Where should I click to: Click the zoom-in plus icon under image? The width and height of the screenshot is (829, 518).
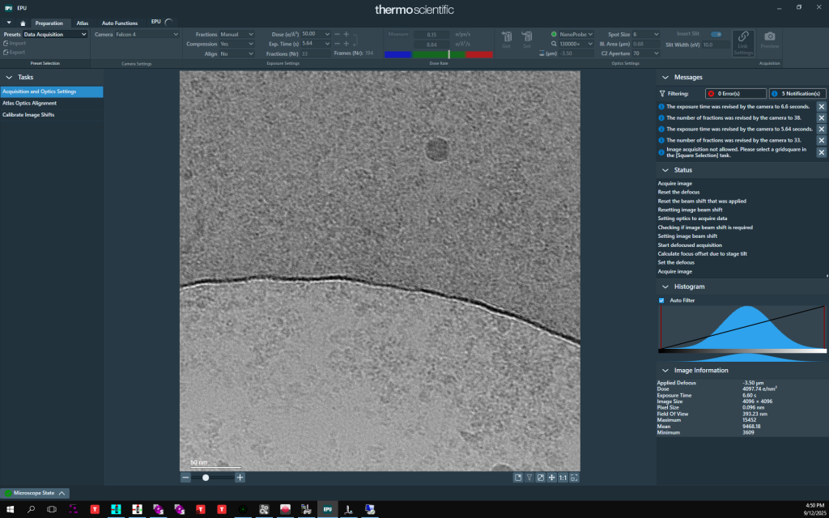click(x=240, y=478)
